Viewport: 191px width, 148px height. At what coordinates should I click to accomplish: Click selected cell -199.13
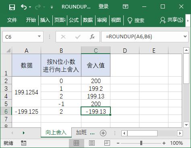(96, 111)
